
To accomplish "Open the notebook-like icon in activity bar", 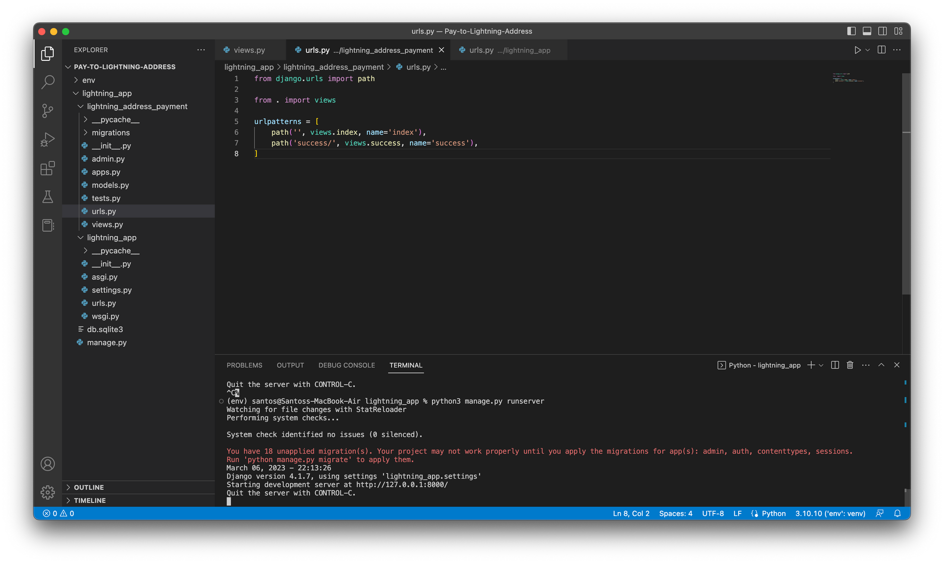I will click(x=48, y=225).
